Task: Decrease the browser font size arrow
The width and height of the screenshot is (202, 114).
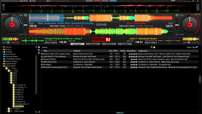Action: 21,1
